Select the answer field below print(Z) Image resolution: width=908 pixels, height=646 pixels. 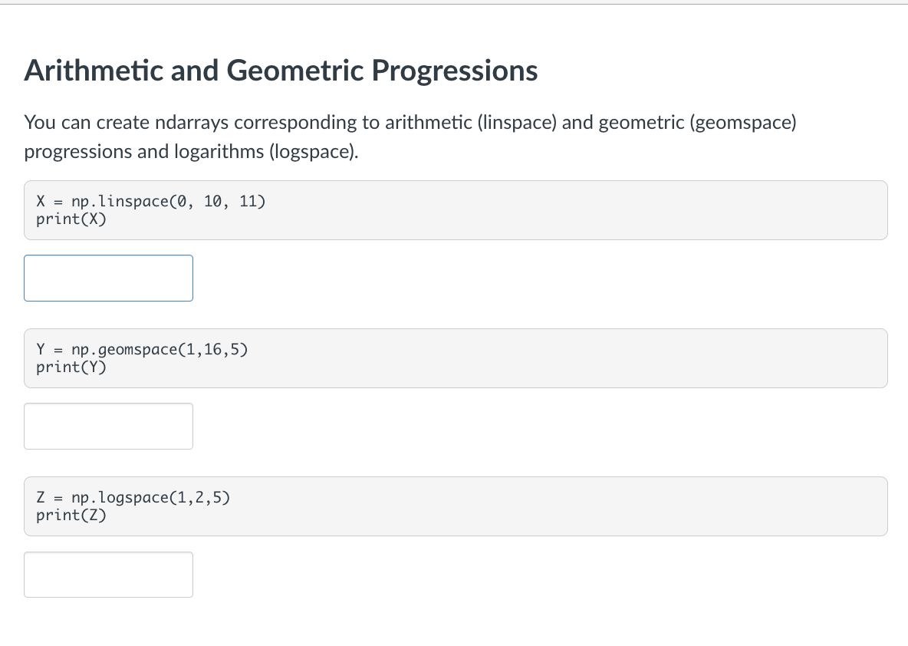[108, 574]
